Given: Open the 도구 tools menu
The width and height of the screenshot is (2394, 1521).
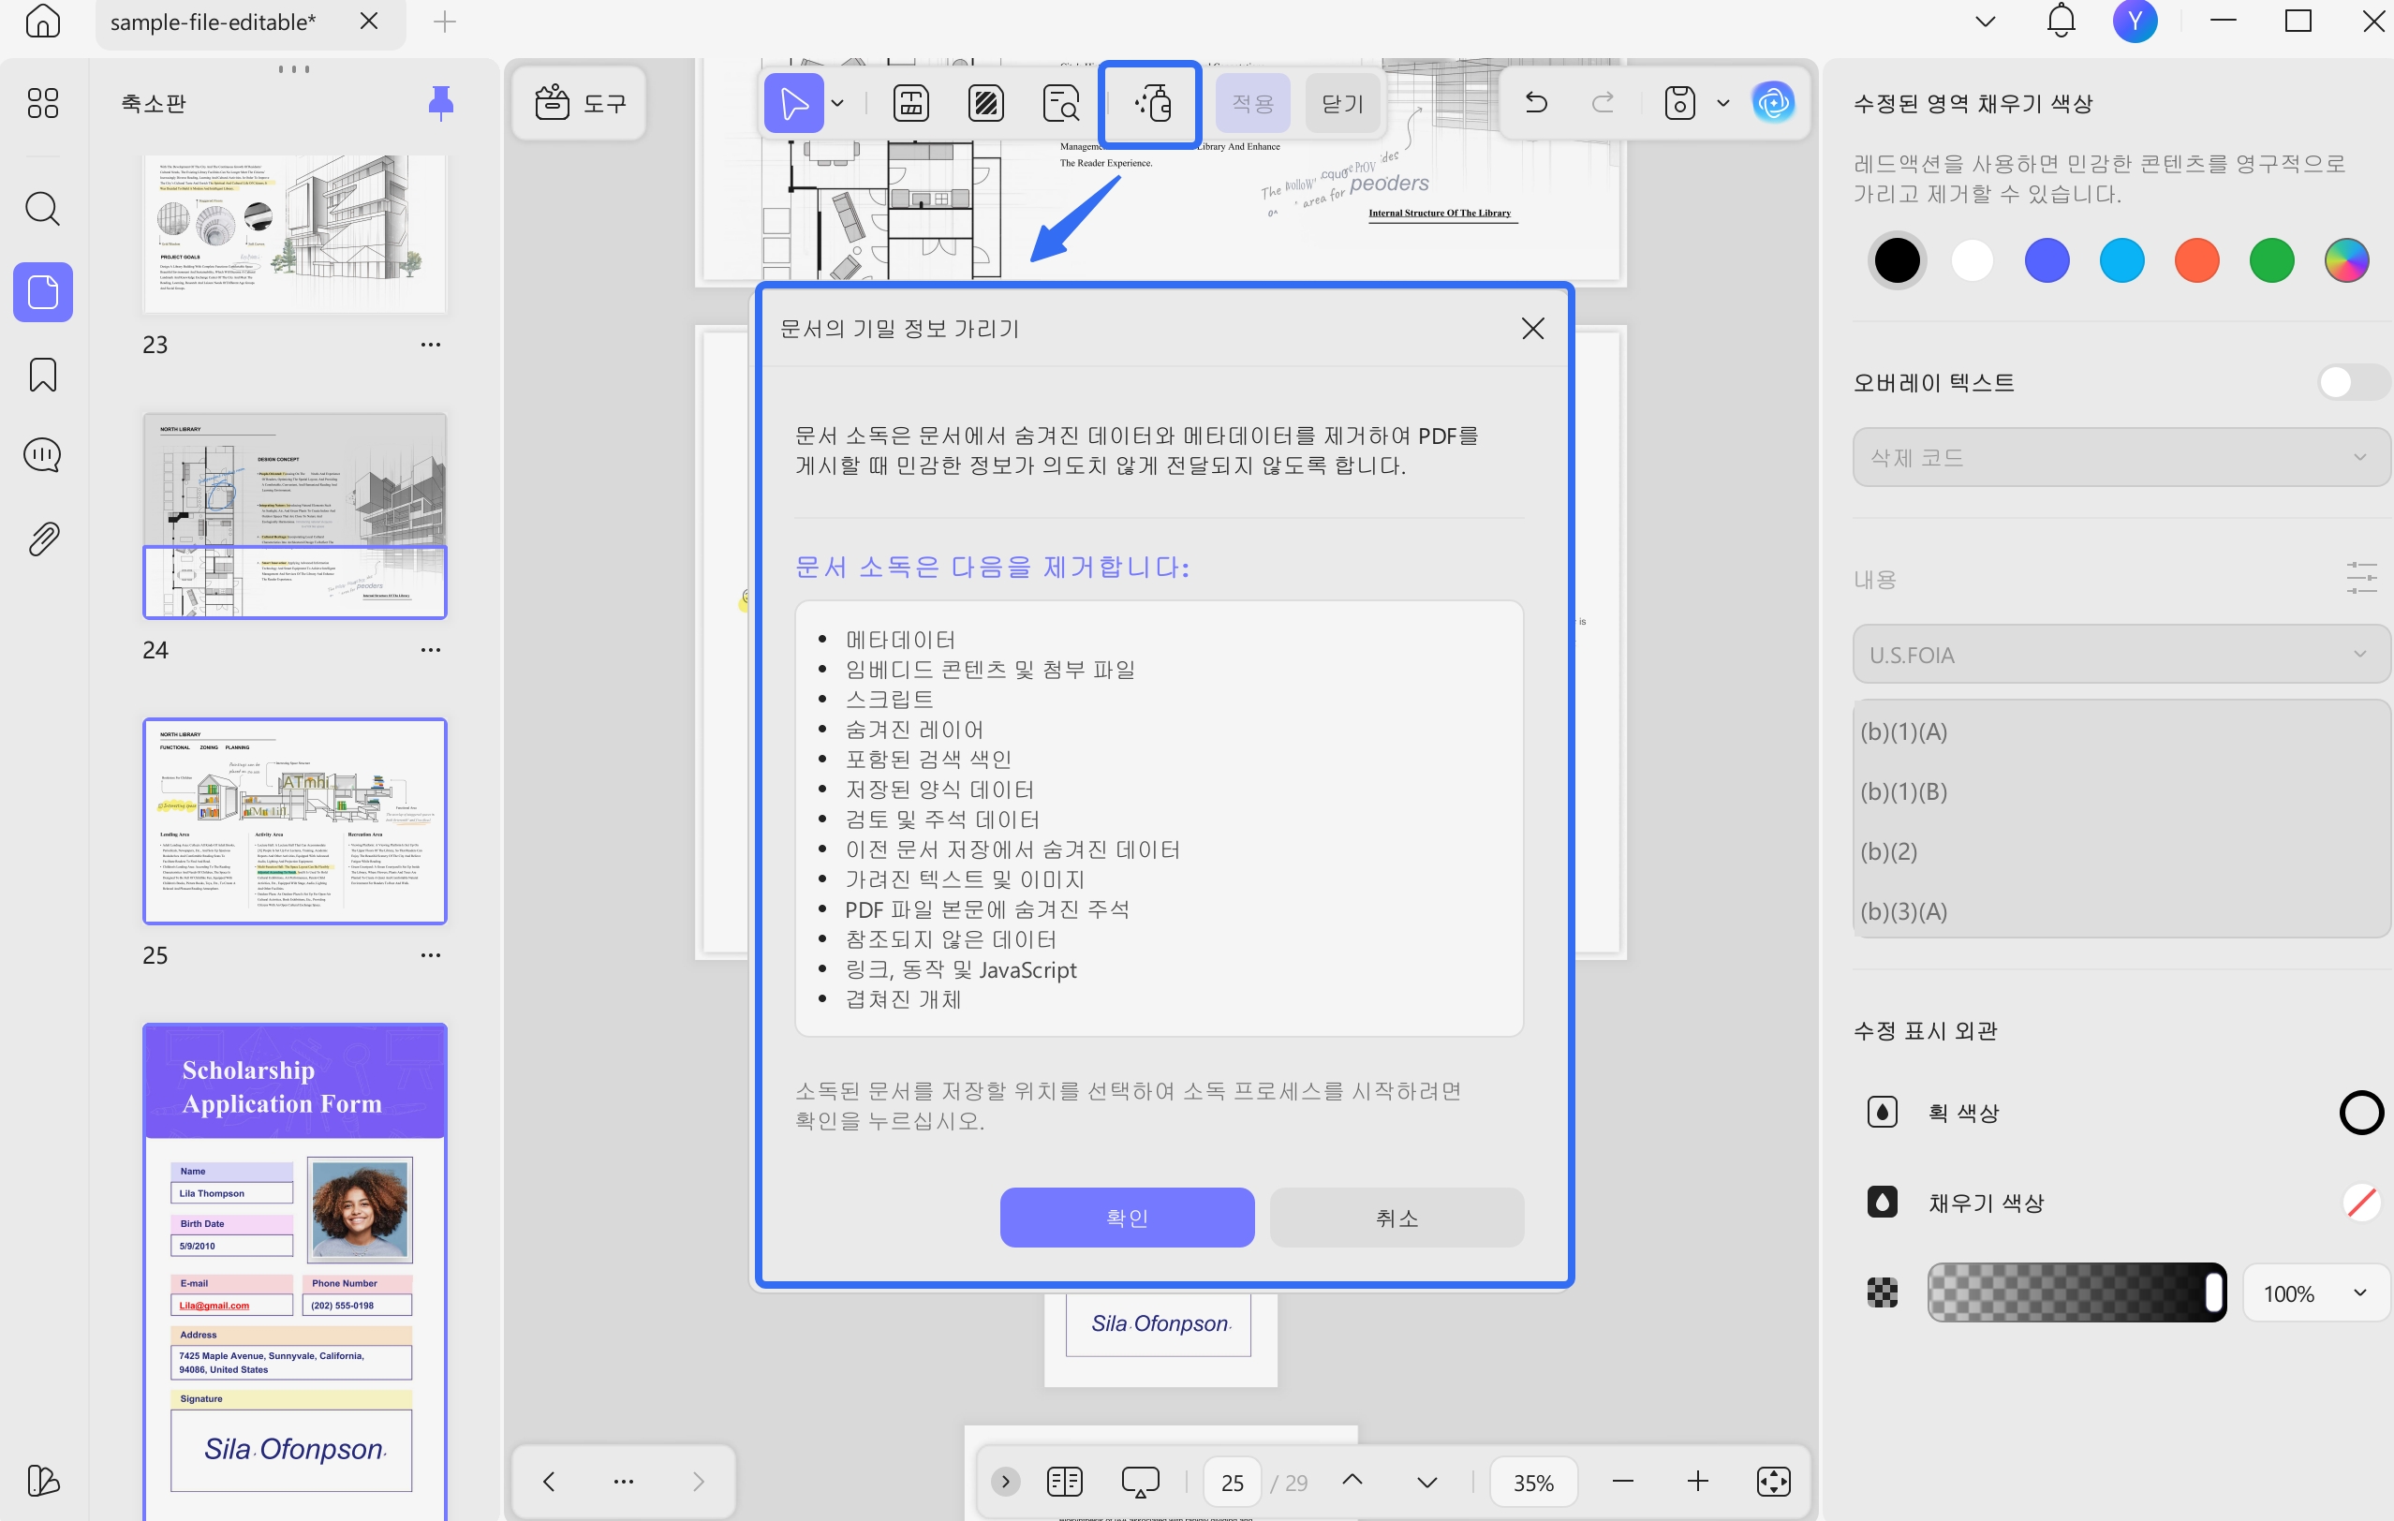Looking at the screenshot, I should tap(580, 102).
